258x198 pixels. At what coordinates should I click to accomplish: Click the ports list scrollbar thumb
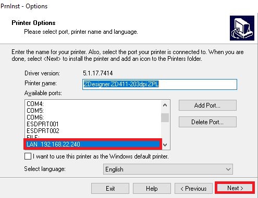(165, 117)
